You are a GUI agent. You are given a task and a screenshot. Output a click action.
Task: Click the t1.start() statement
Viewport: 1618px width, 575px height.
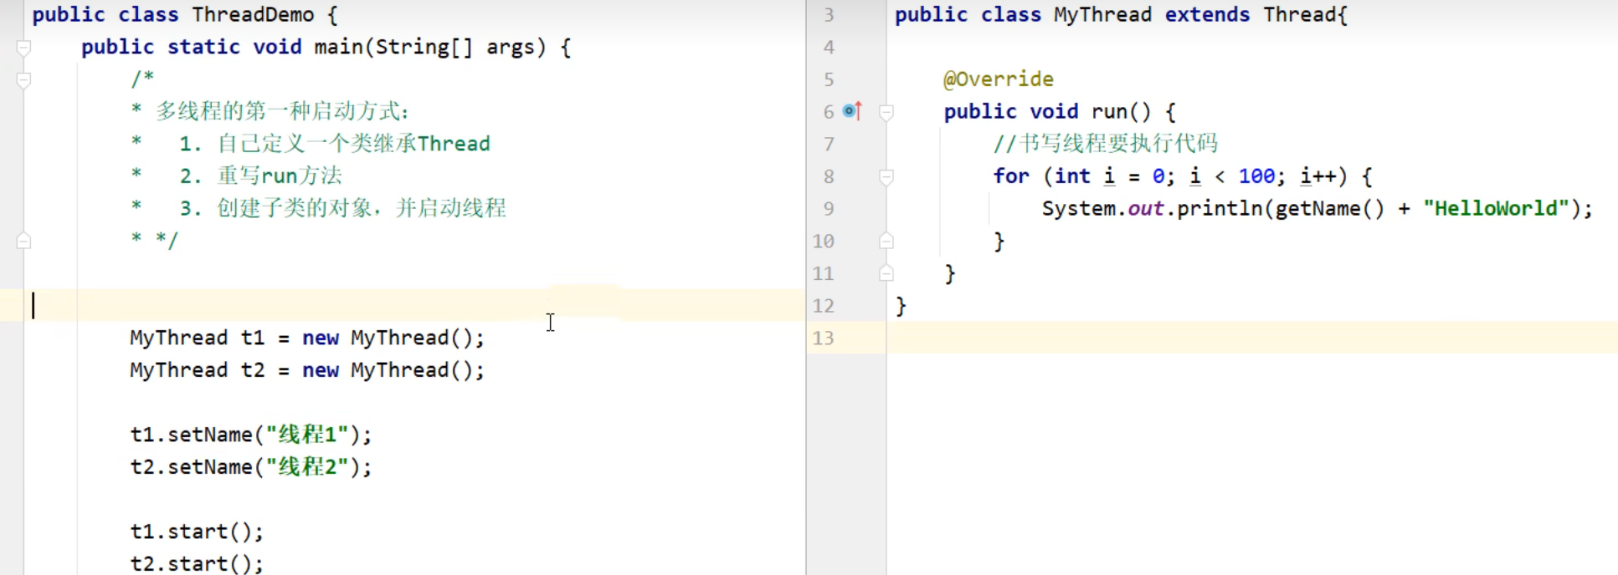tap(196, 532)
